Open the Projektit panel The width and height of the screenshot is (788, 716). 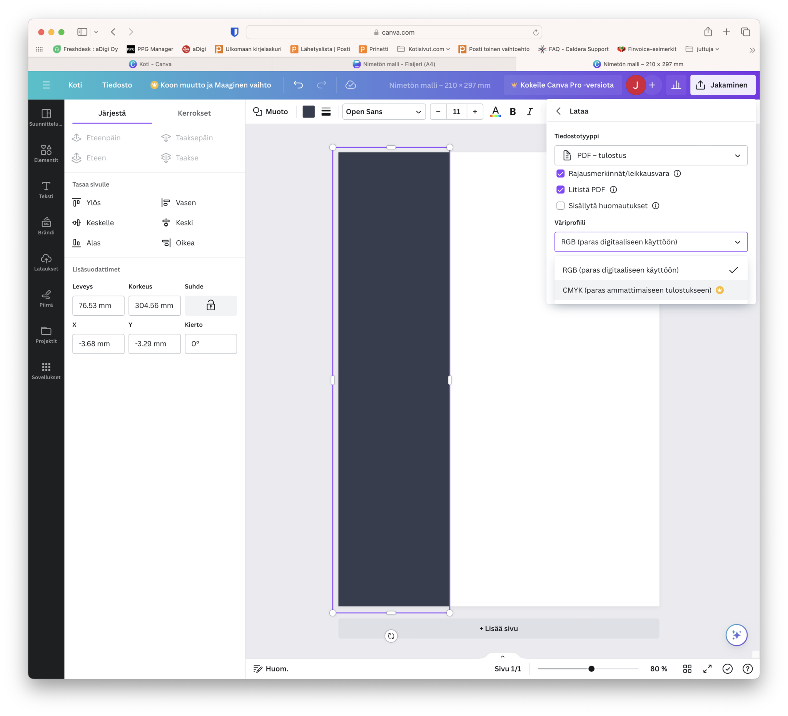click(x=46, y=335)
